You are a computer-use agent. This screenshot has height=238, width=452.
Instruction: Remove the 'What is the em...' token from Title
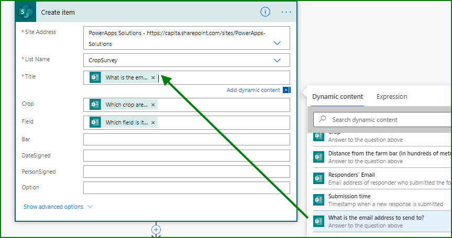click(153, 78)
